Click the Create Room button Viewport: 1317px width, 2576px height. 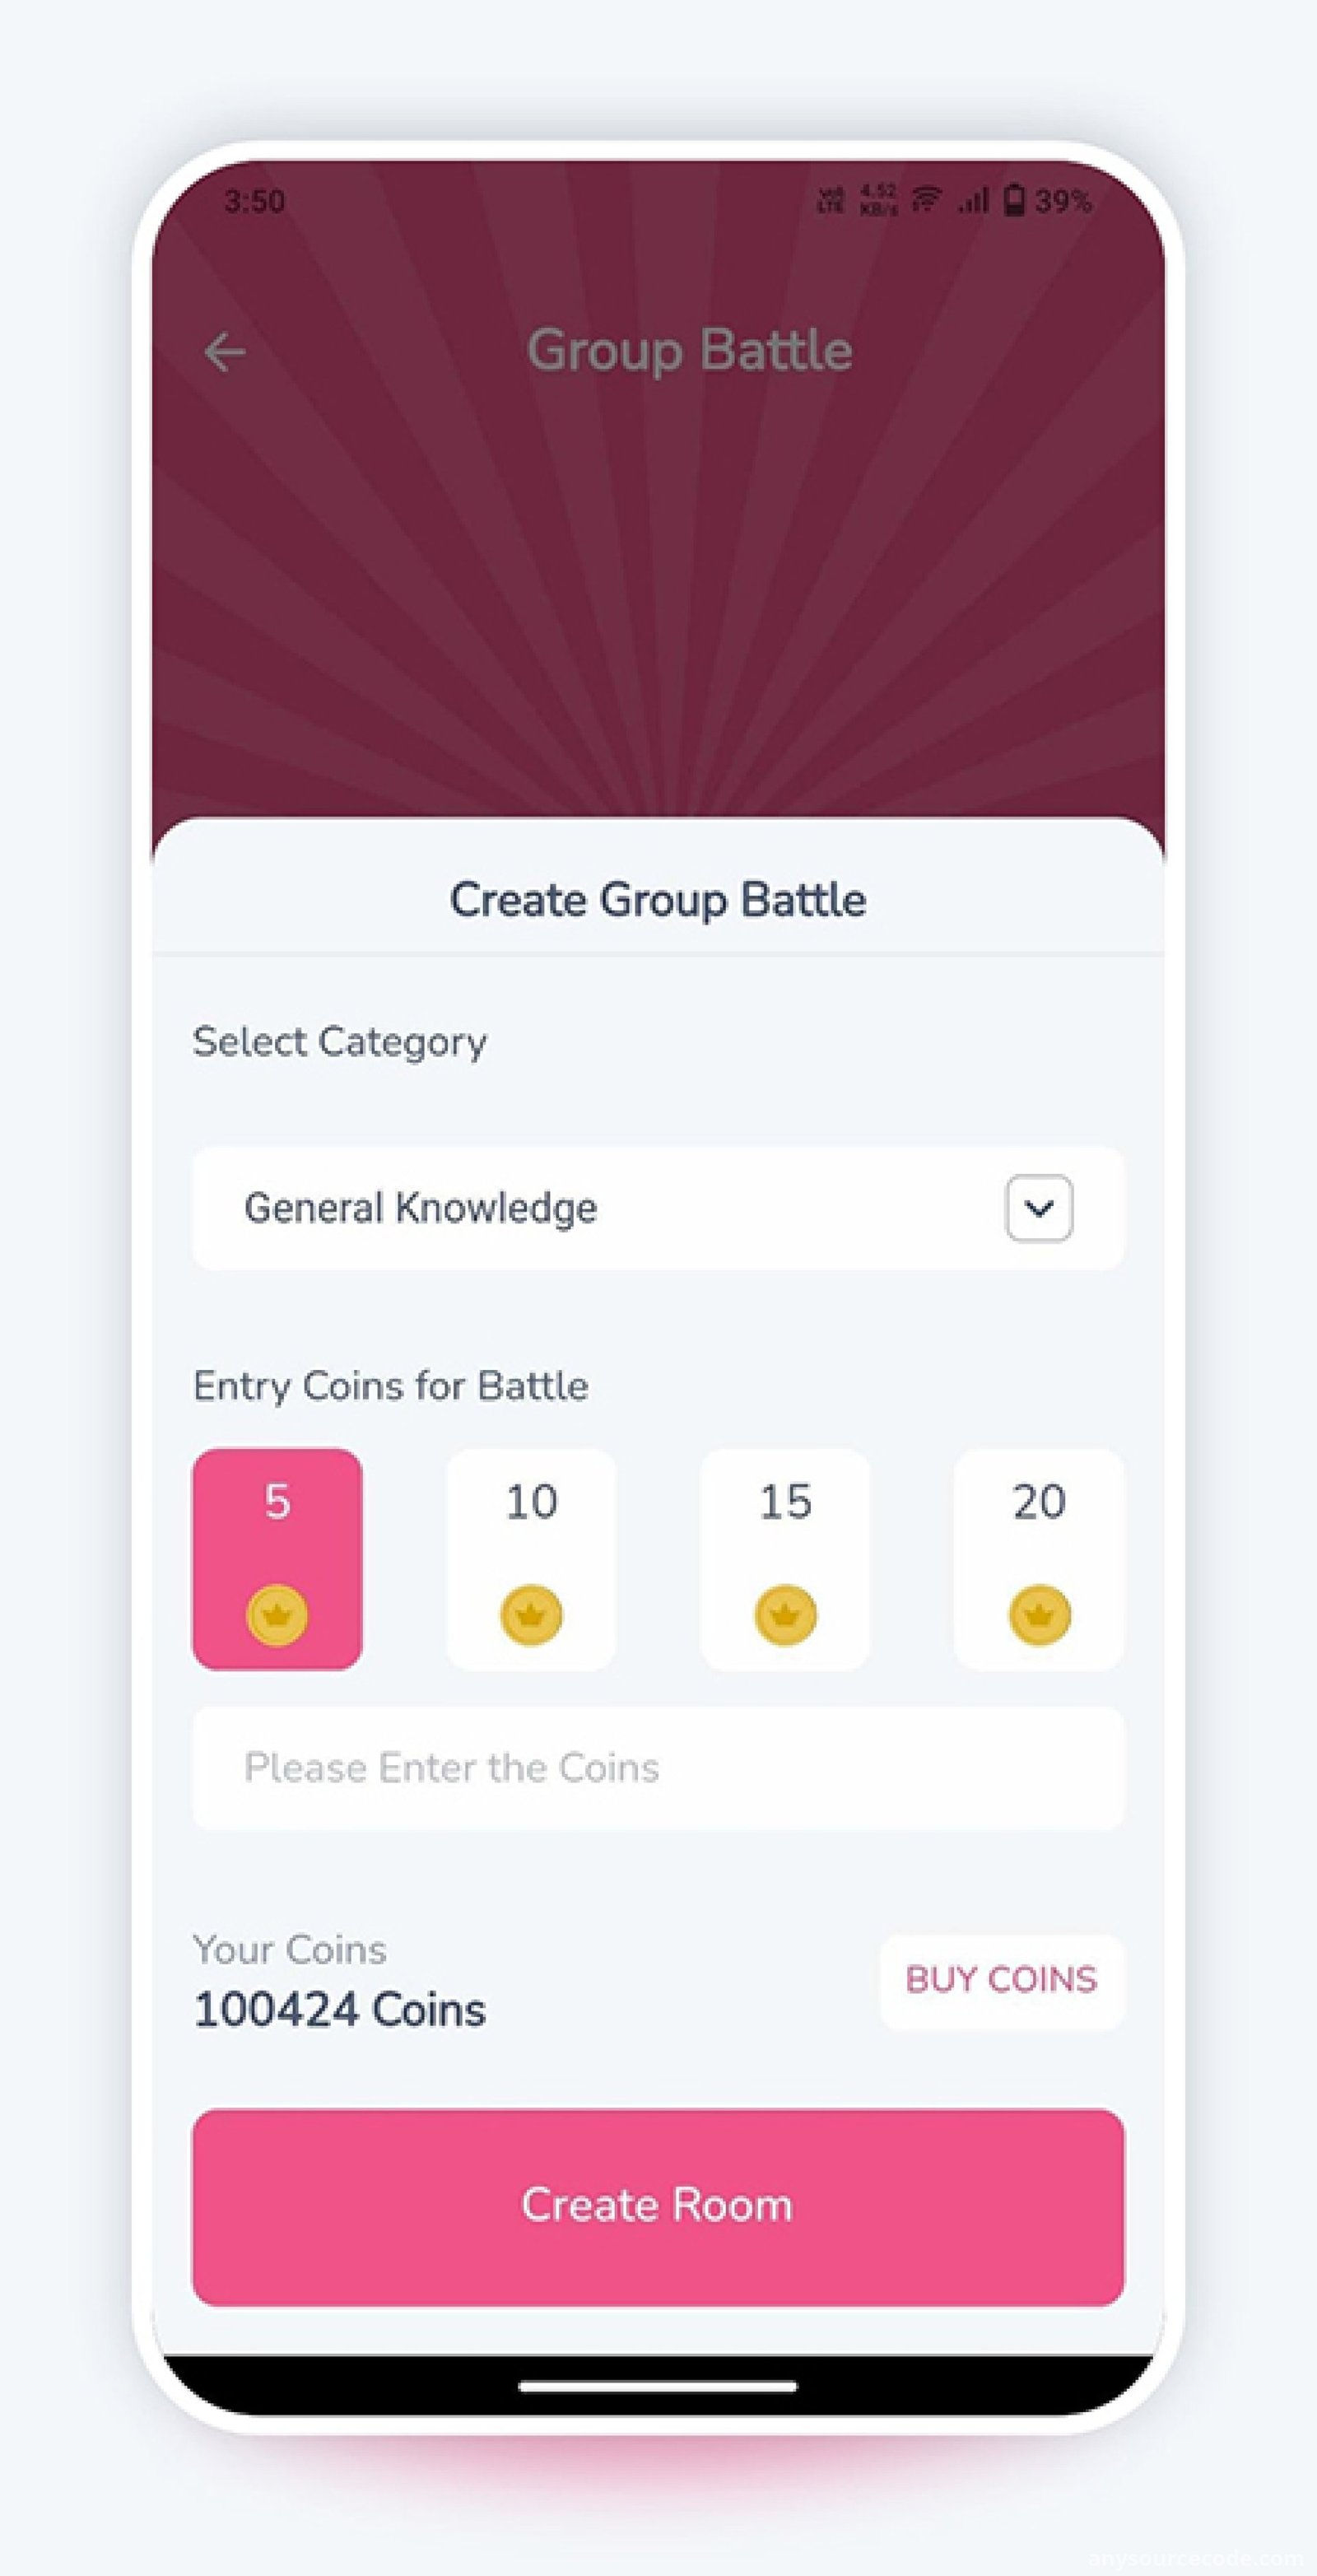click(x=658, y=2207)
